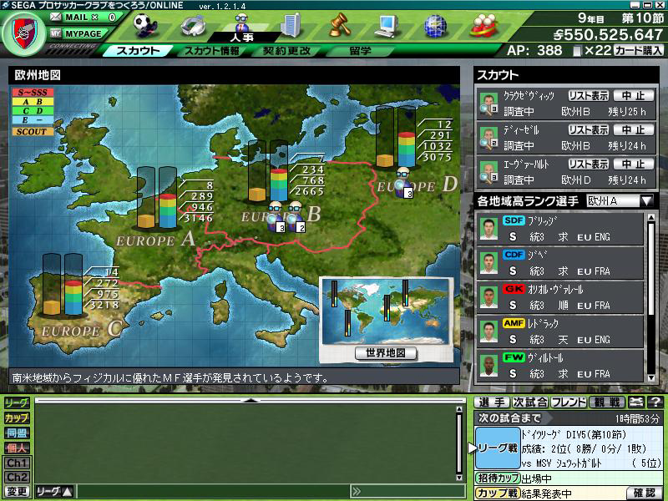The height and width of the screenshot is (501, 668).
Task: Expand the chat panel using top arrow
Action: coord(247,400)
